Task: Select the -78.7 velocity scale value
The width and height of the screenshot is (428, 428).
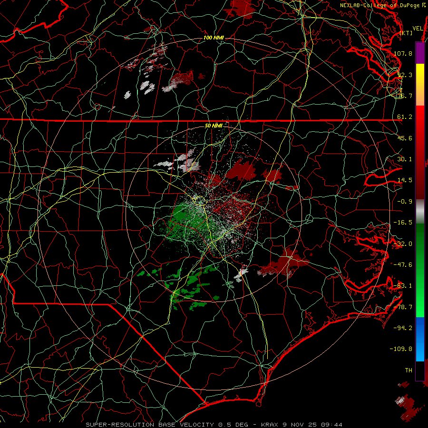Action: click(x=403, y=307)
